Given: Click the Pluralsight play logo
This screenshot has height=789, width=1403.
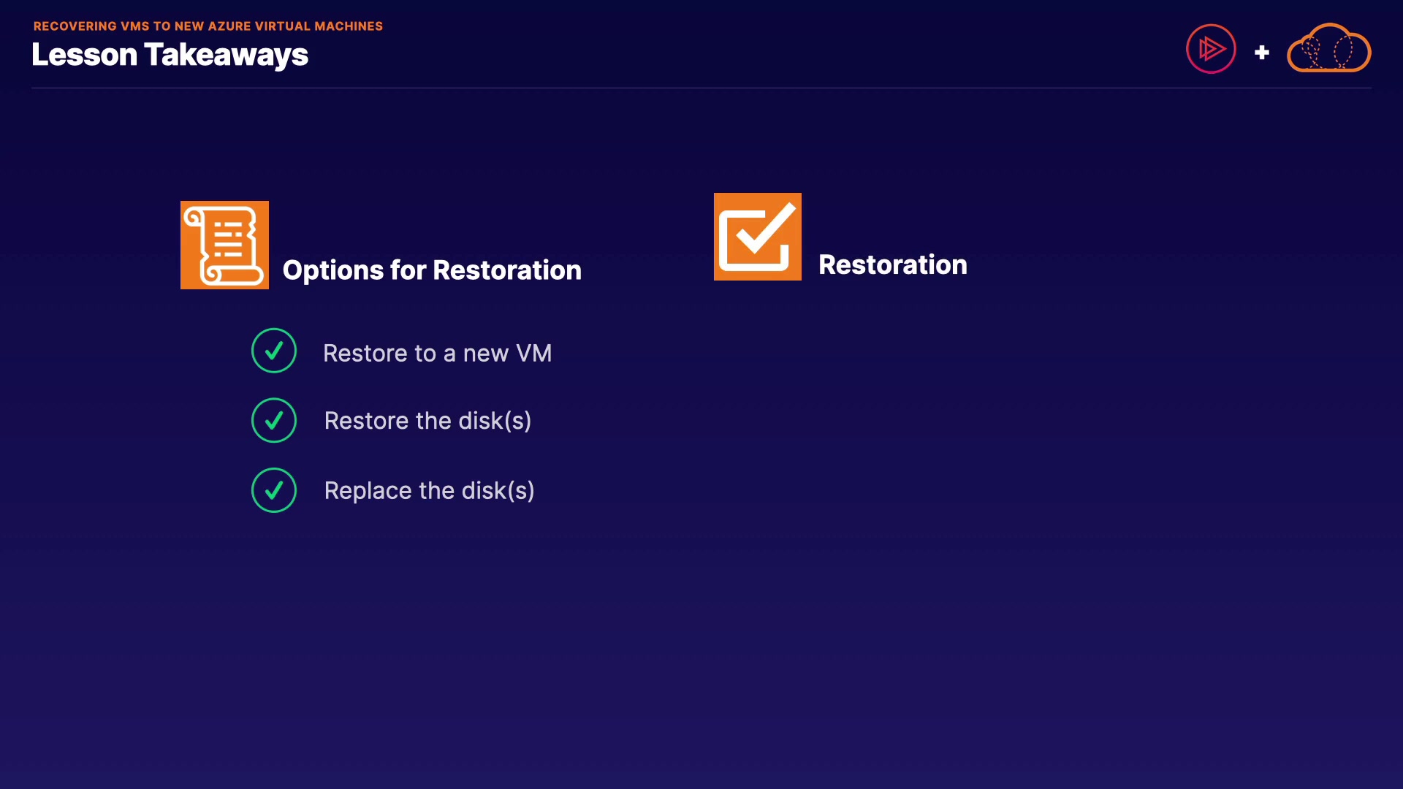Looking at the screenshot, I should click(x=1211, y=49).
